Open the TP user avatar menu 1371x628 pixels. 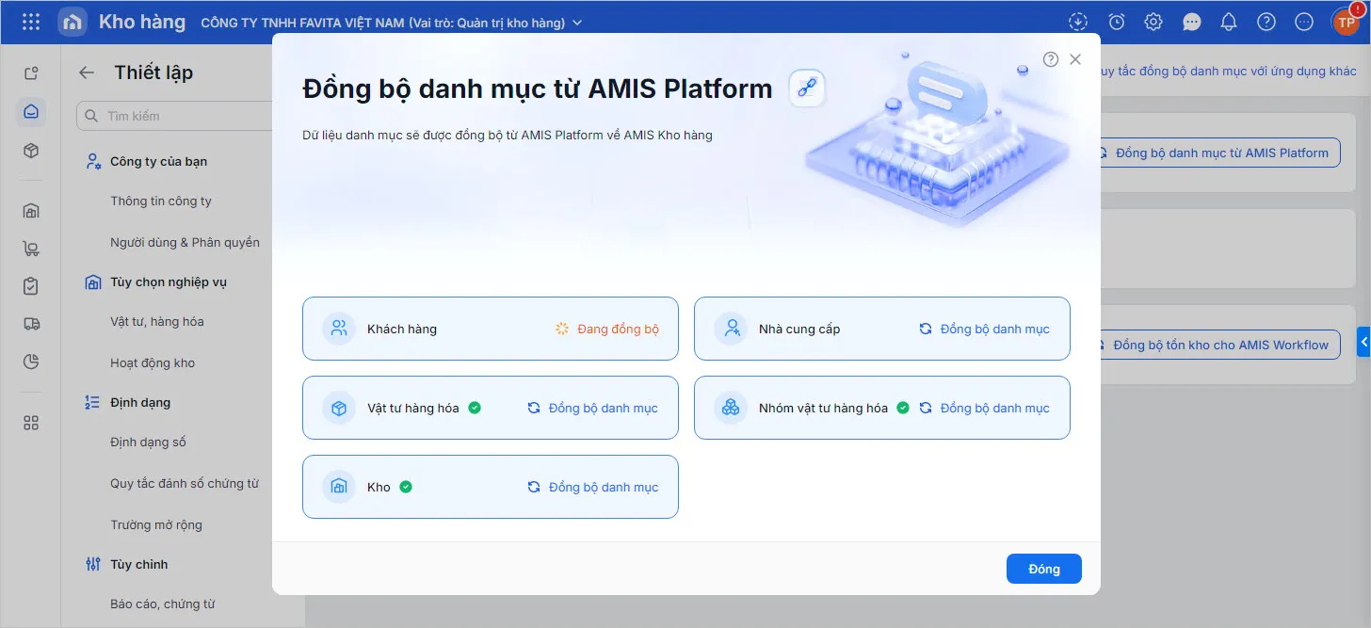tap(1347, 23)
